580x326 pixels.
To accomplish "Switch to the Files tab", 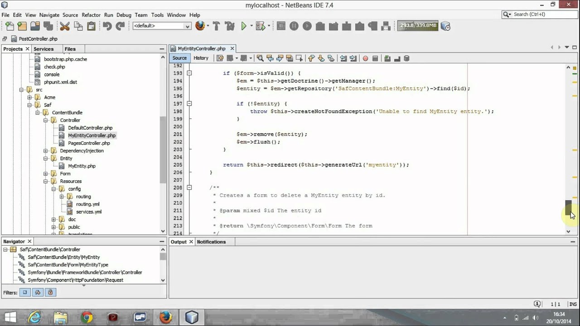I will coord(70,49).
